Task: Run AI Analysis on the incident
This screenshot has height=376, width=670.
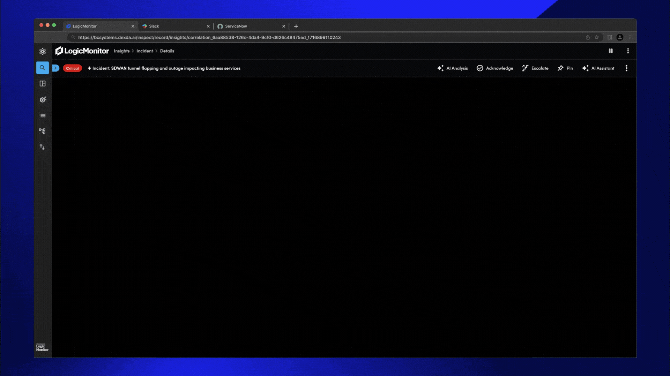Action: coord(452,68)
